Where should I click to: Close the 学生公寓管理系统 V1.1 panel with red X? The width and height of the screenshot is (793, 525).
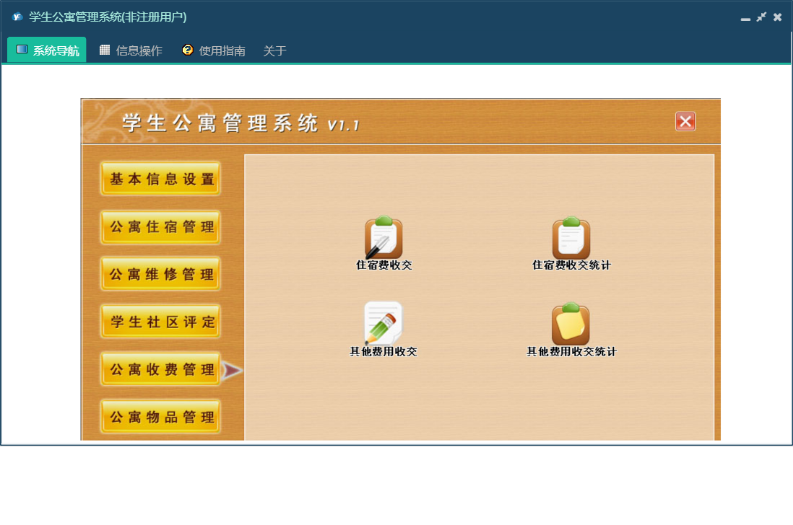[685, 122]
